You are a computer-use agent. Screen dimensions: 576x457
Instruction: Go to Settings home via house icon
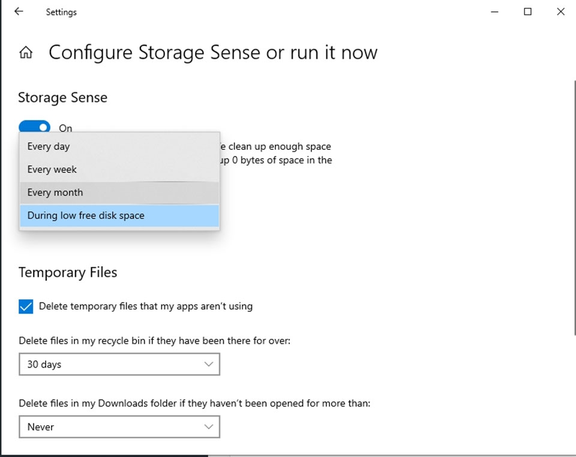(x=26, y=53)
